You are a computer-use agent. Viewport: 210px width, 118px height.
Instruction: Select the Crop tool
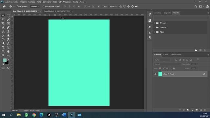coord(3,23)
